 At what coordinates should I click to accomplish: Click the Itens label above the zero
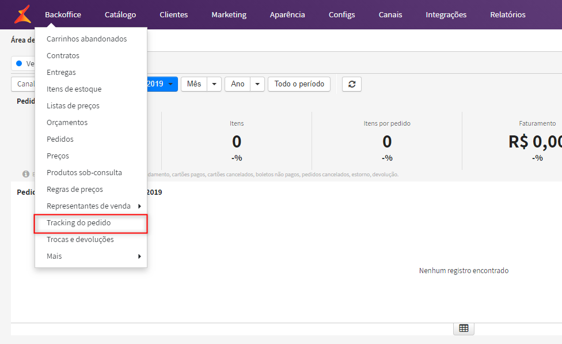(x=237, y=123)
